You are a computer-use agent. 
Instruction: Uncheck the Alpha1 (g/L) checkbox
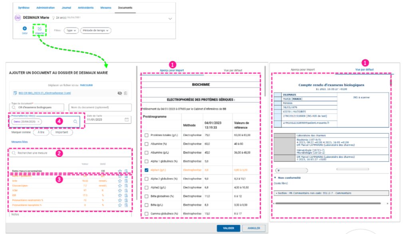pos(147,170)
